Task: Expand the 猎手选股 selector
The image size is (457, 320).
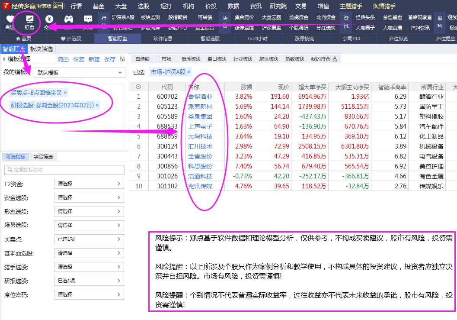Action: [89, 267]
